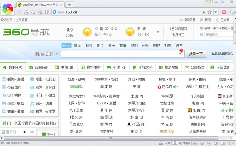Screen dimensions: 236x146
Task: Click today's sunny weather icon
Action: click(87, 32)
